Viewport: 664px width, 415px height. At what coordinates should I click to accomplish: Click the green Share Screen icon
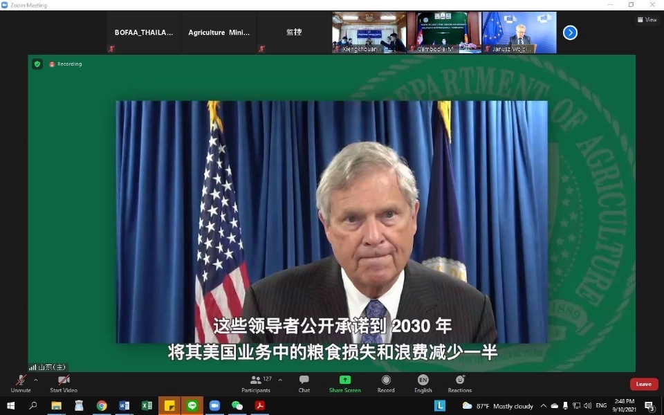[344, 380]
